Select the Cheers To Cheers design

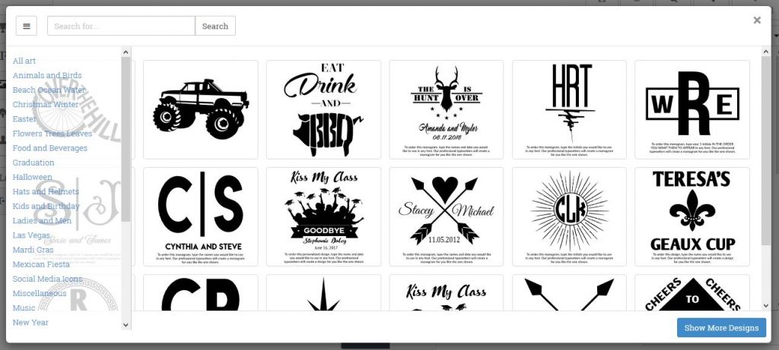(692, 293)
